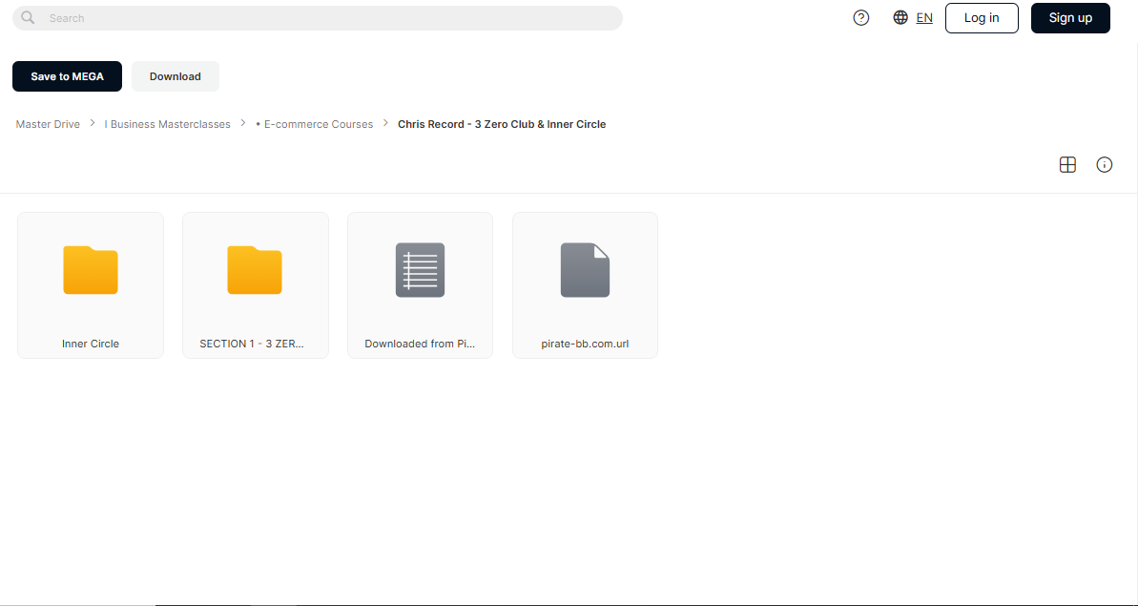The width and height of the screenshot is (1138, 606).
Task: Click the Downloaded from Pi... file name
Action: click(420, 344)
